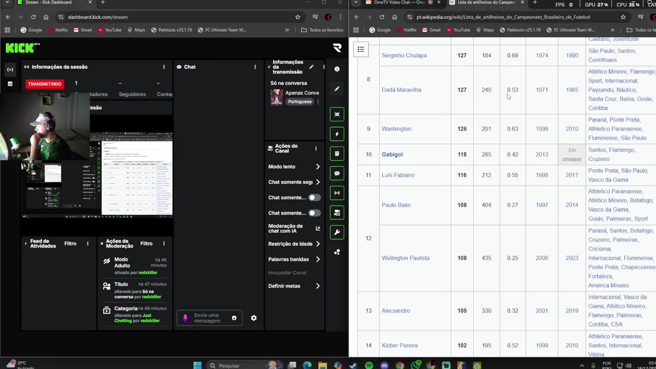Open the Chat panel three-dot menu
This screenshot has height=369, width=656.
255,67
